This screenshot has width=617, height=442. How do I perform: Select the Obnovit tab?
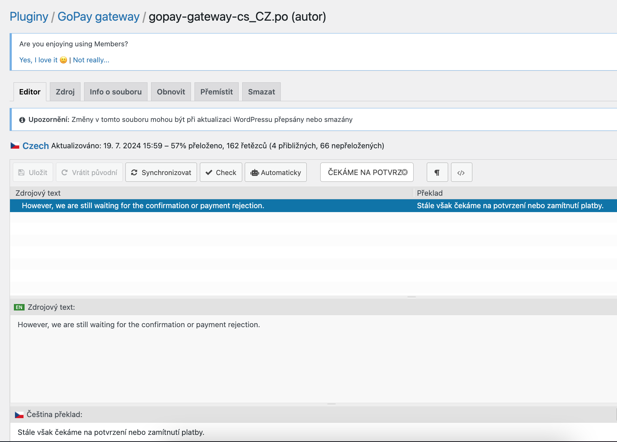[x=171, y=92]
